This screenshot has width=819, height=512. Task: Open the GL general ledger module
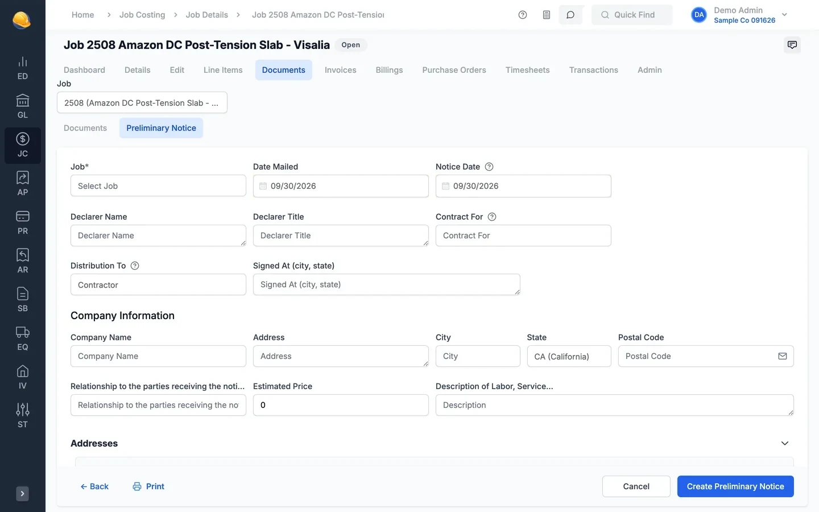click(23, 107)
